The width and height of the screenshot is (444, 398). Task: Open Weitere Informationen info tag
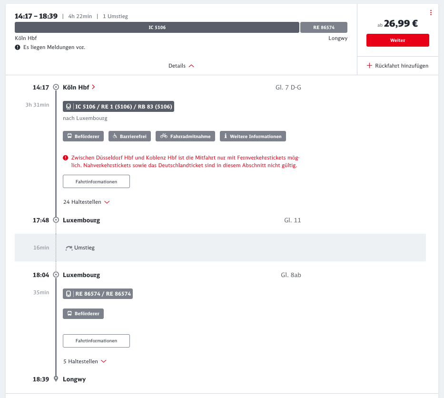click(253, 137)
